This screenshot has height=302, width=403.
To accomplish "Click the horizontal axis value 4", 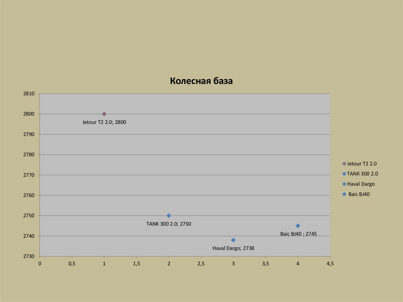I will click(x=298, y=264).
